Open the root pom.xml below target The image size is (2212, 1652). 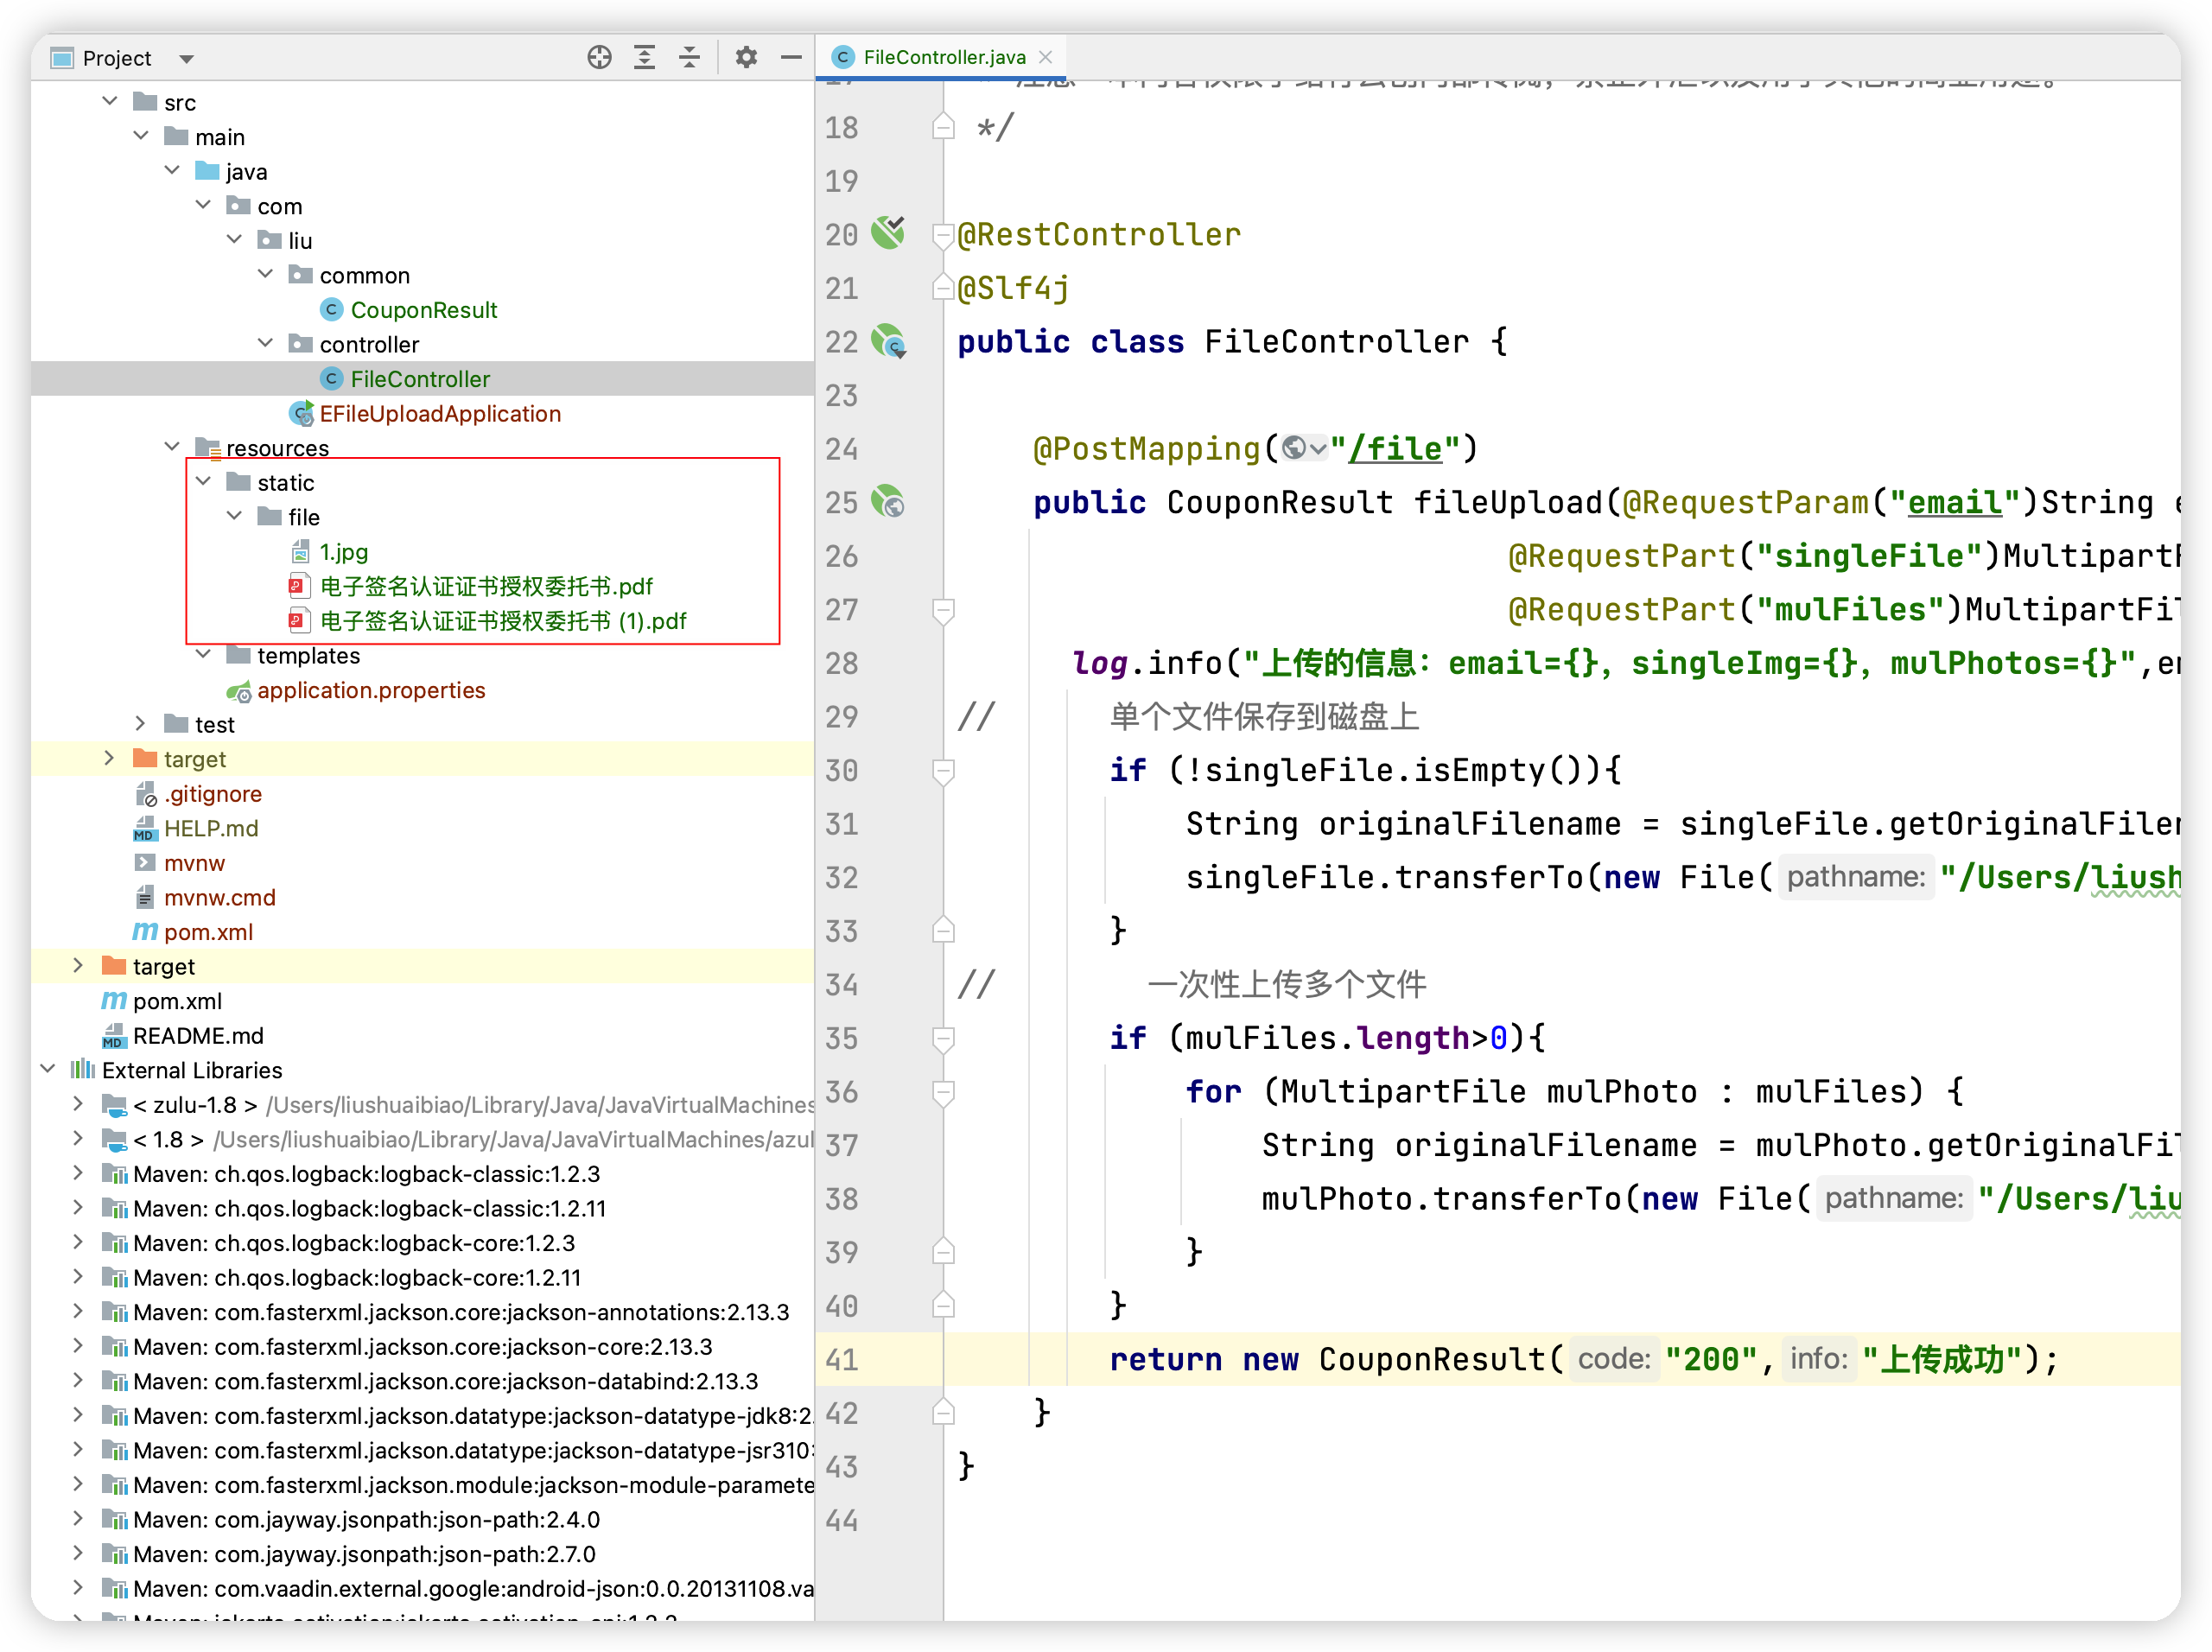177,1001
